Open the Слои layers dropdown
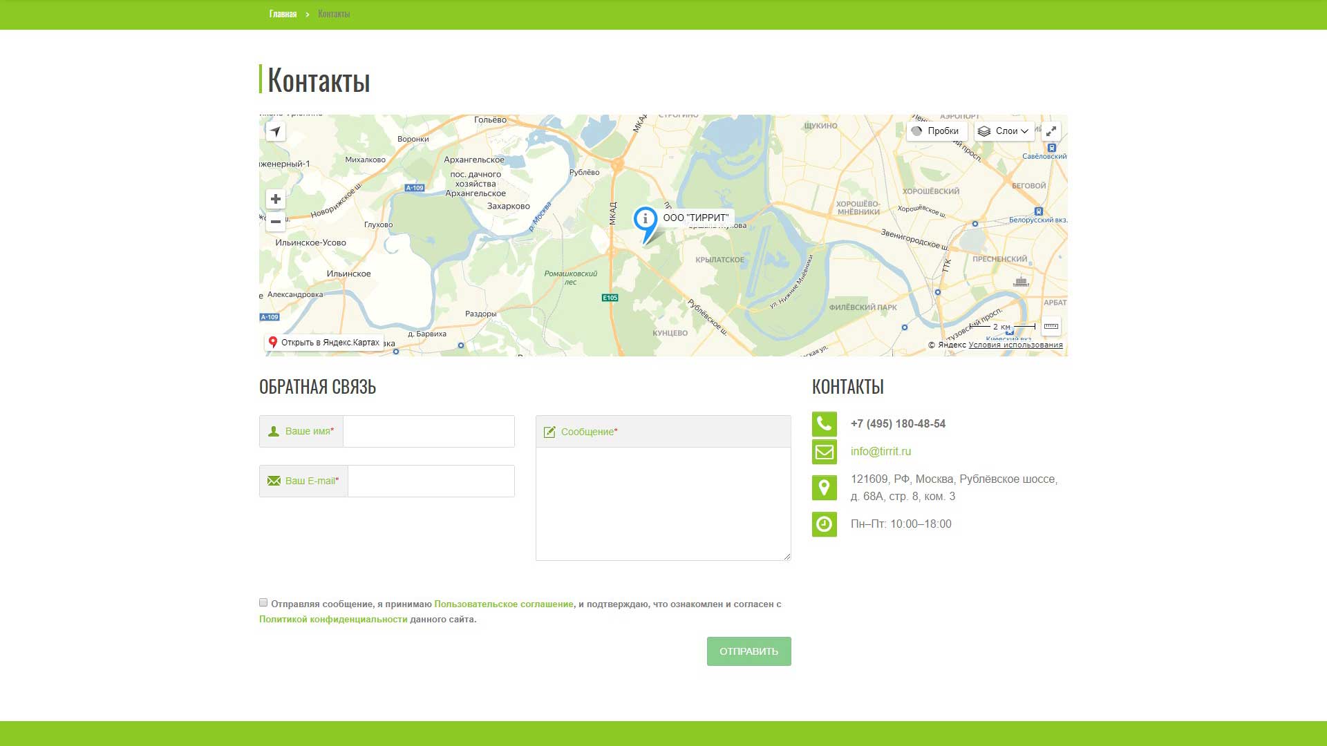Screen dimensions: 1327x746 [1004, 131]
